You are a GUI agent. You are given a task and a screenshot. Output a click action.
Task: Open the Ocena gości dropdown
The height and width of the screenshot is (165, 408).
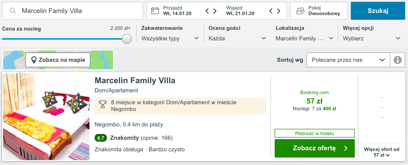point(237,39)
